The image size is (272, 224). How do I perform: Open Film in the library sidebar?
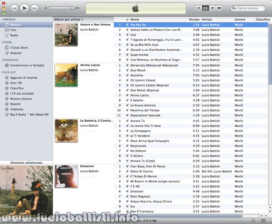click(x=26, y=30)
